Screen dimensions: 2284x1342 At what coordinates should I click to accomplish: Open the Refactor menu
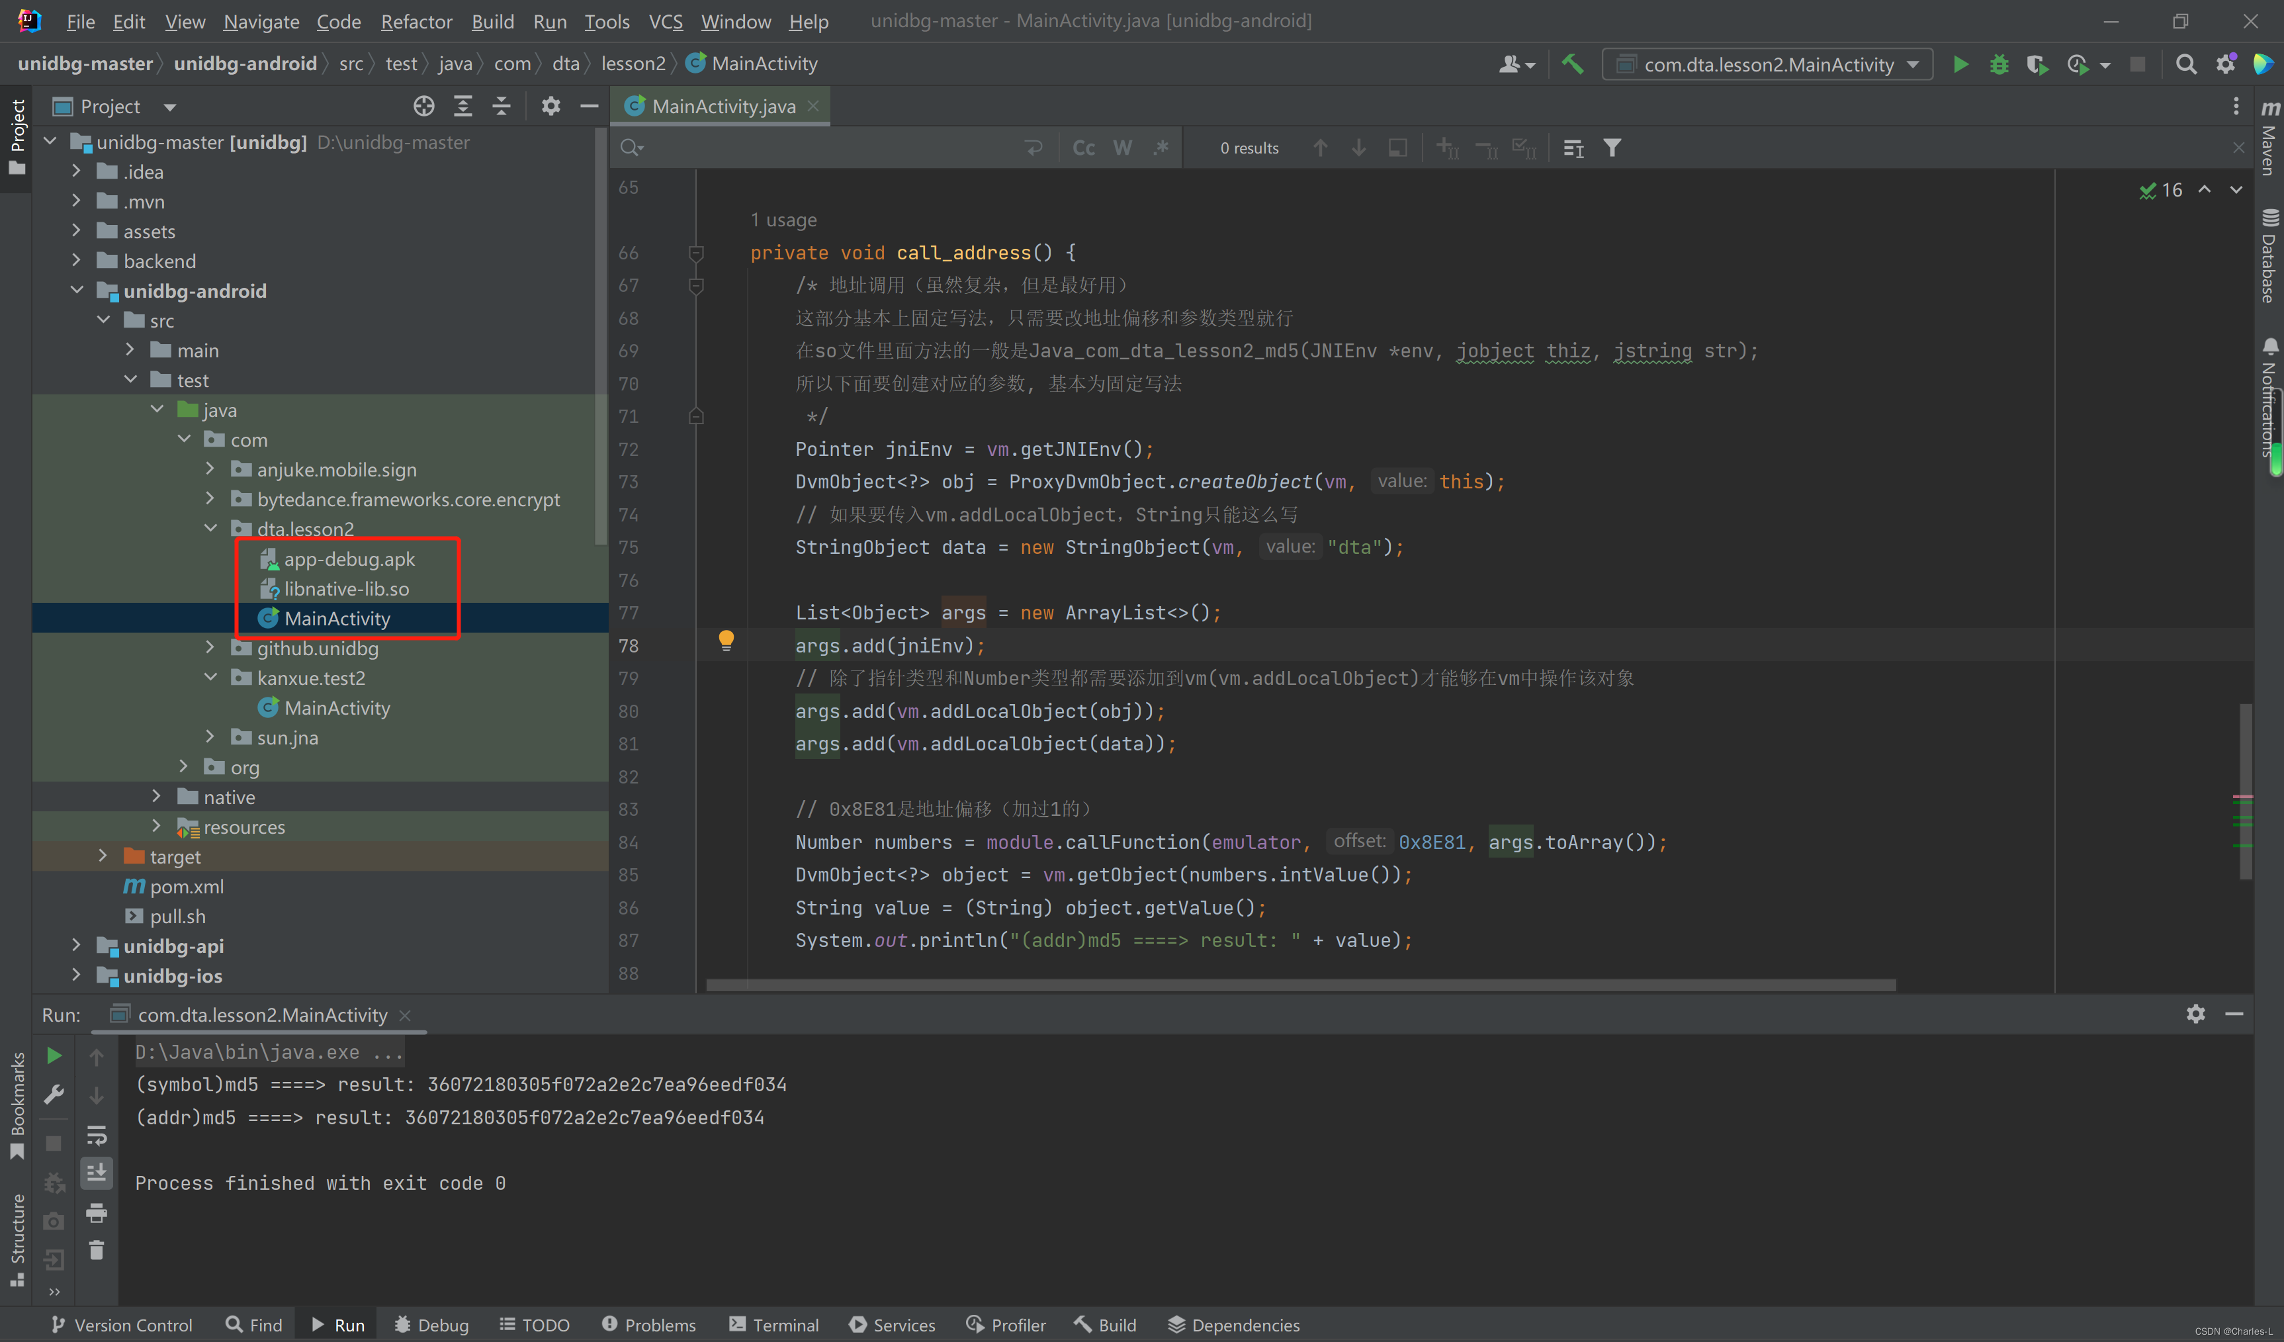point(416,21)
